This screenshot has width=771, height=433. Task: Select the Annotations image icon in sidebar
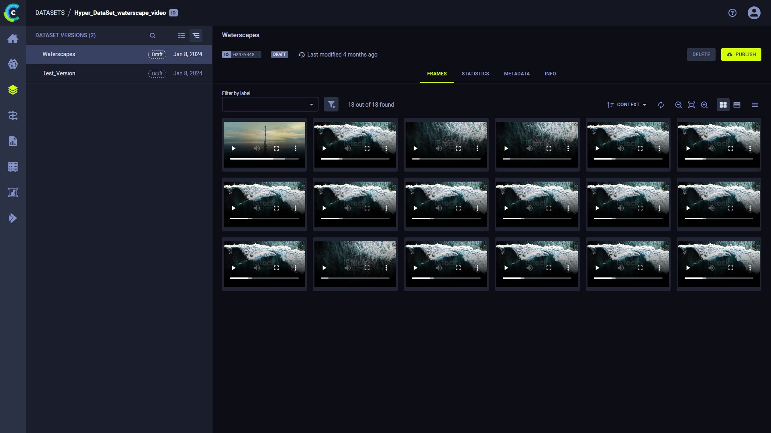point(13,192)
